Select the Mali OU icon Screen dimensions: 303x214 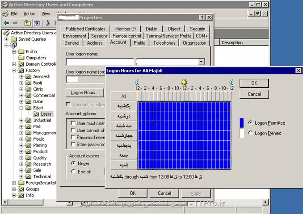(x=29, y=126)
